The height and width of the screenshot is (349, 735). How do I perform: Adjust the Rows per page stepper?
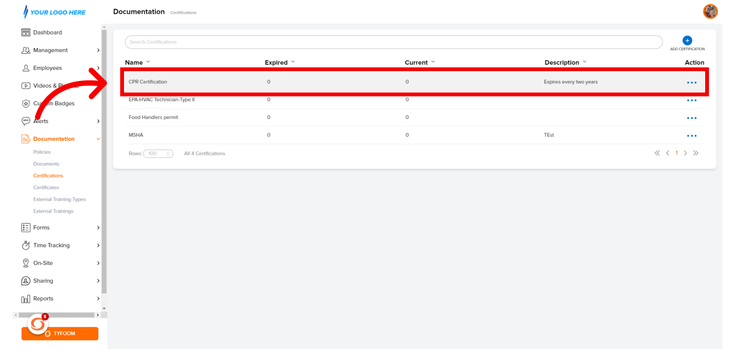168,153
